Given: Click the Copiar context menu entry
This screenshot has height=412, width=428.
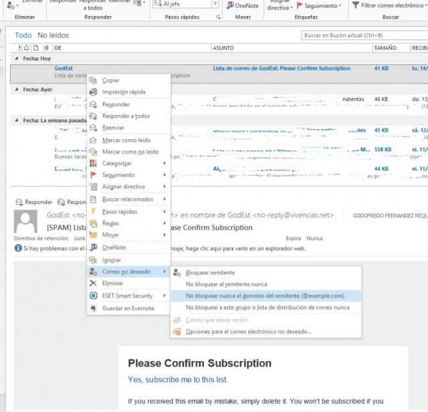Looking at the screenshot, I should 128,80.
